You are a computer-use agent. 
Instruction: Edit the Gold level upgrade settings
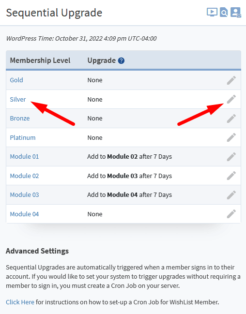click(231, 80)
